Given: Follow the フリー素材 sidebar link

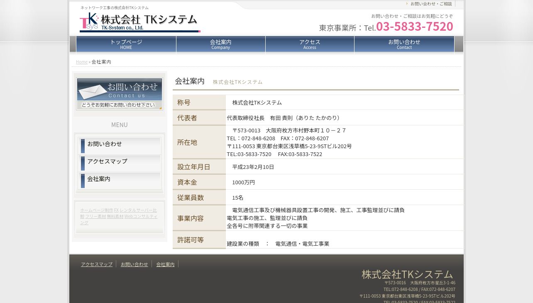Looking at the screenshot, I should 95,216.
